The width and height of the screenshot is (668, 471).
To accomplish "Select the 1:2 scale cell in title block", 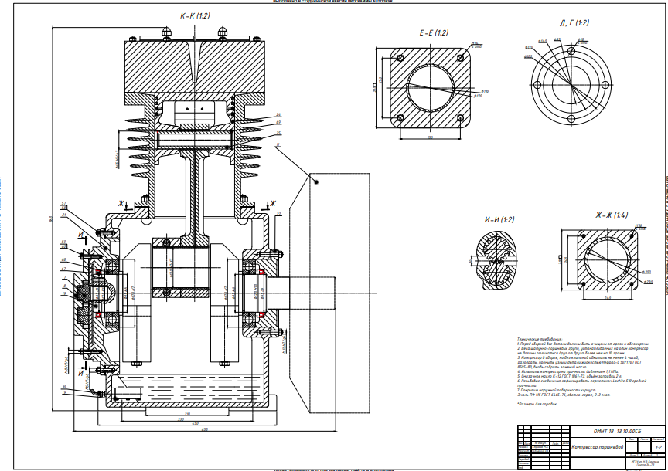I will (x=658, y=446).
